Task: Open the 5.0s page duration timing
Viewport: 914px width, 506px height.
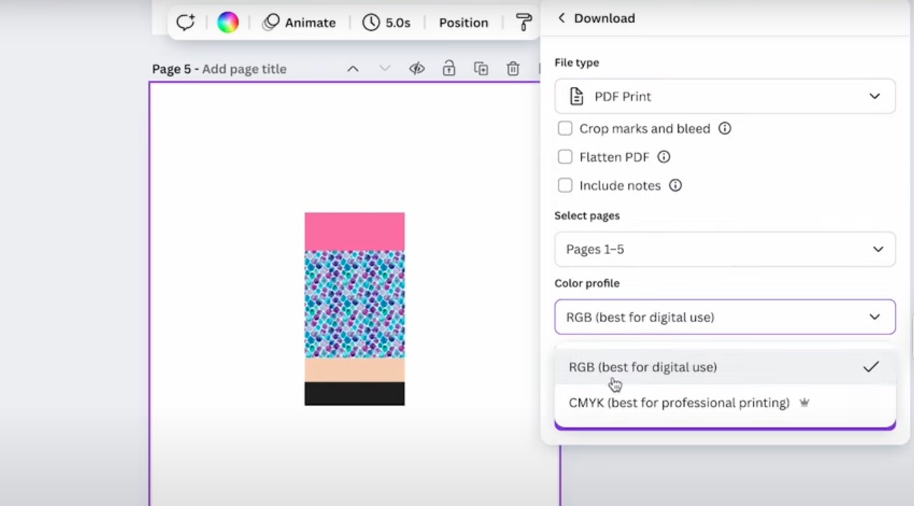Action: coord(386,22)
